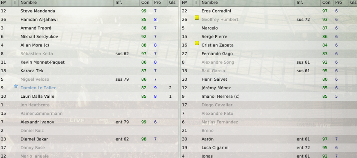357x158 pixels.
Task: Sort right team by Con column
Action: (x=326, y=3)
